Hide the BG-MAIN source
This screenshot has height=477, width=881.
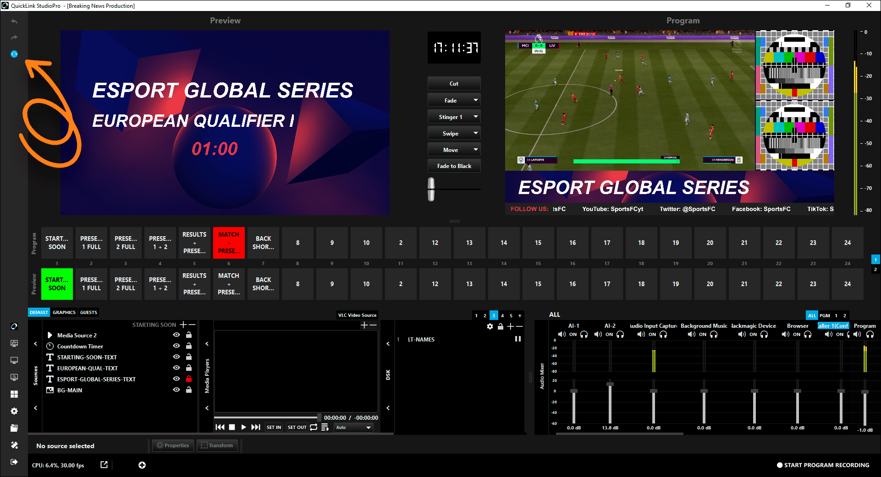pyautogui.click(x=176, y=390)
